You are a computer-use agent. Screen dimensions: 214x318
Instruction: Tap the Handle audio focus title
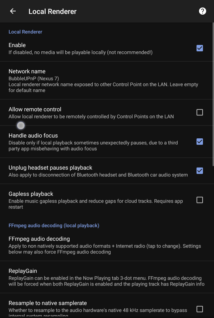[x=33, y=135]
